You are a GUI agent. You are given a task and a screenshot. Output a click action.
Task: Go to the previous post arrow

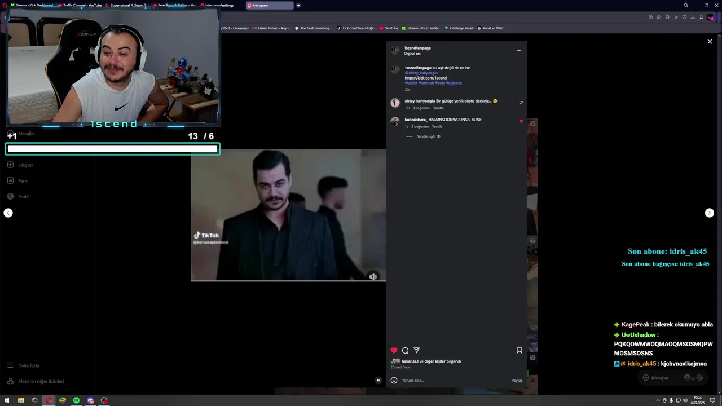point(8,213)
